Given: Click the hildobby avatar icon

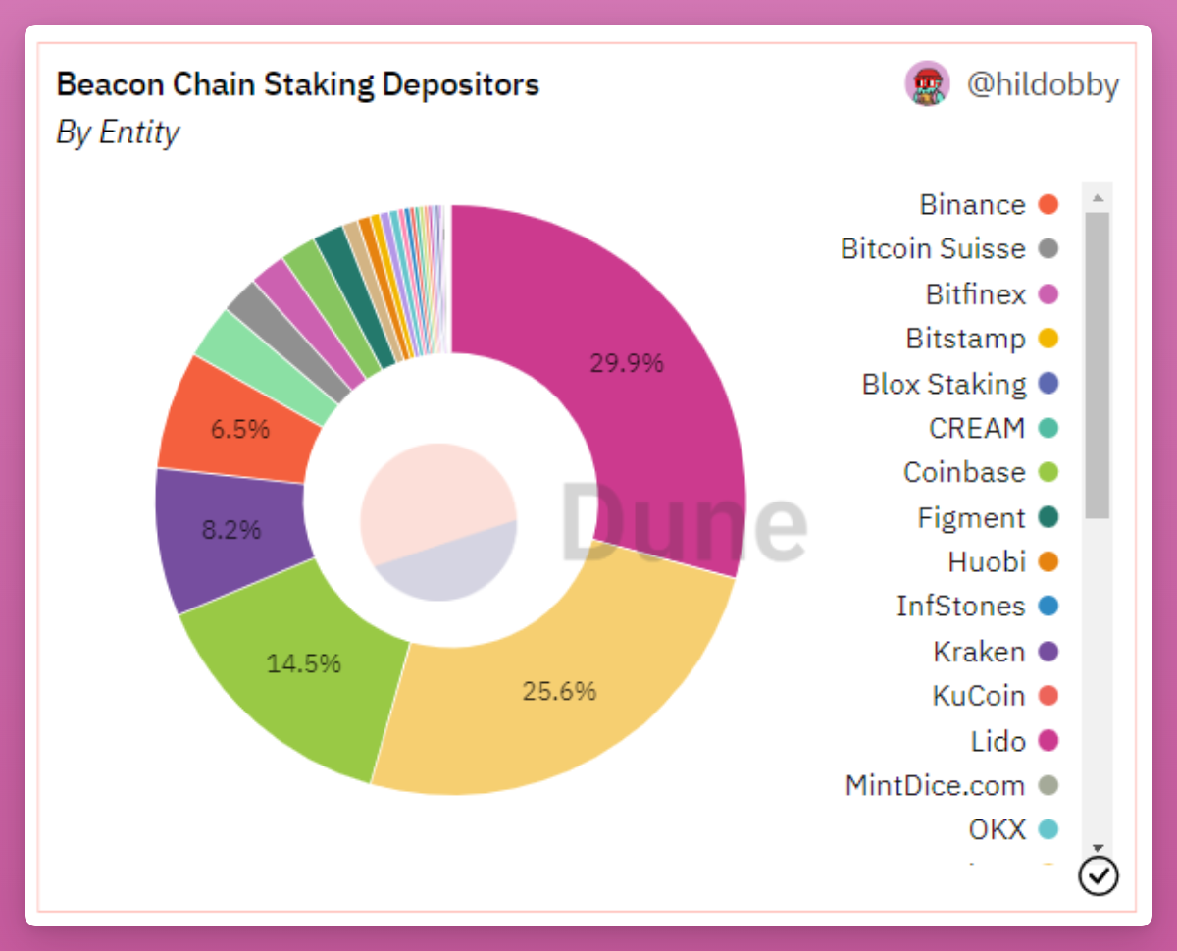Looking at the screenshot, I should [927, 84].
